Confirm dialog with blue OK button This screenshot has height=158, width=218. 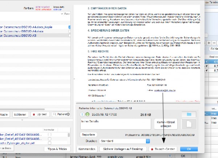(x=189, y=149)
